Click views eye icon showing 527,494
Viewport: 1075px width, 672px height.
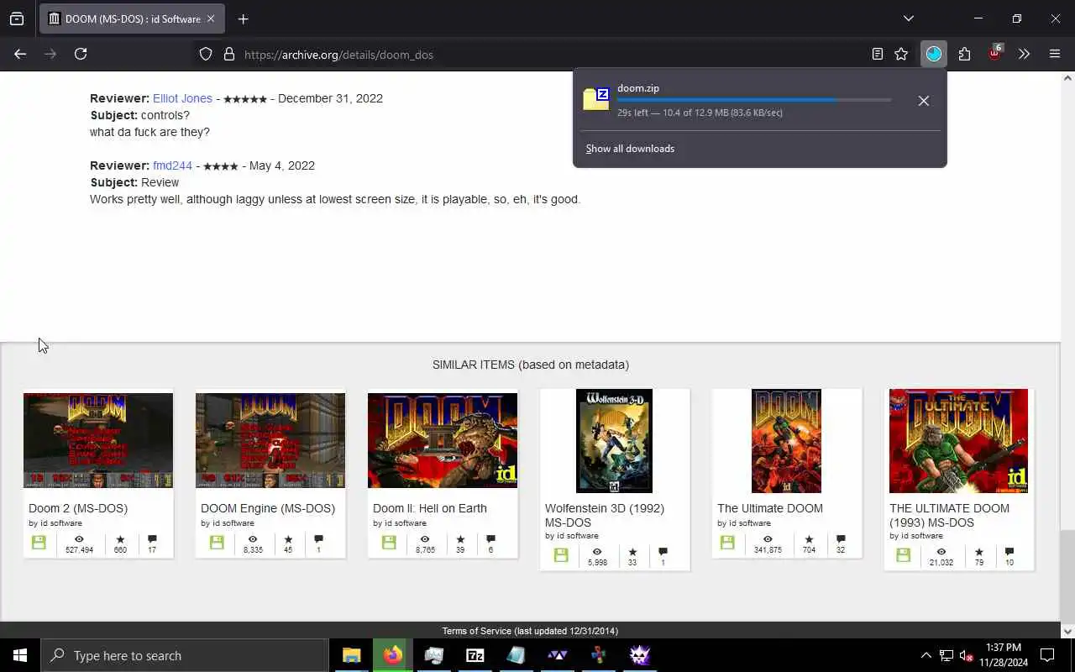pyautogui.click(x=79, y=539)
